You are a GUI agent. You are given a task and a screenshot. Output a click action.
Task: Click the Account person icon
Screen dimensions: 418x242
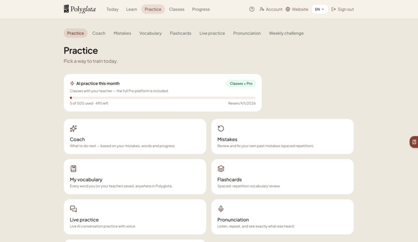[262, 9]
